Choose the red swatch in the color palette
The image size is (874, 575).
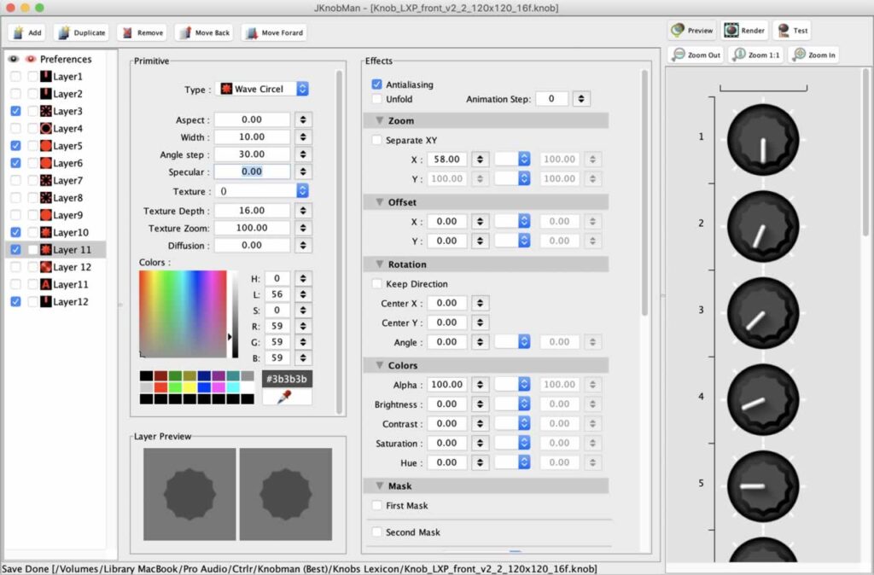coord(160,386)
